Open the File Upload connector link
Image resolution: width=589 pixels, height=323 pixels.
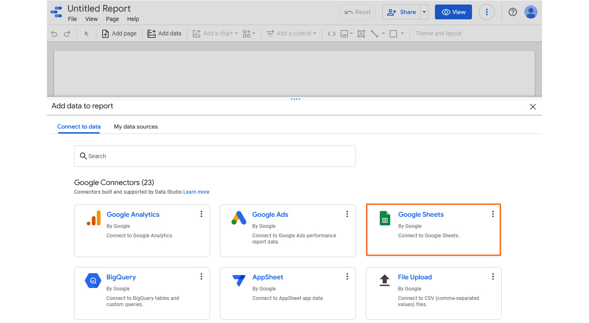415,277
